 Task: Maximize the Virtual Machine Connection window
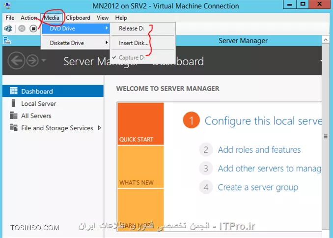tap(303, 4)
